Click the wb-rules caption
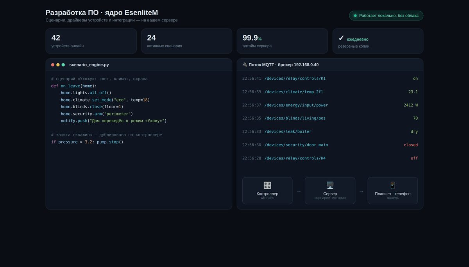Viewport: 469px width, 267px height. point(267,198)
